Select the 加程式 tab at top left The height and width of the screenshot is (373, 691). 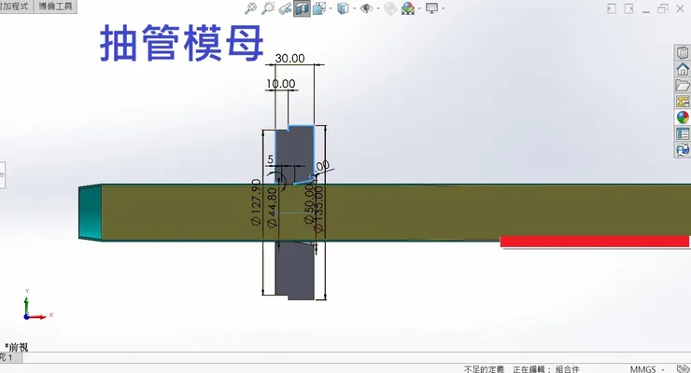[16, 7]
